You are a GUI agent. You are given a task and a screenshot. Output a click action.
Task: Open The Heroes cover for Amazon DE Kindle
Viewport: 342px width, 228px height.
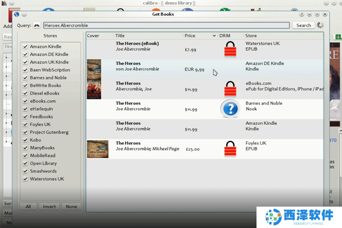(94, 69)
